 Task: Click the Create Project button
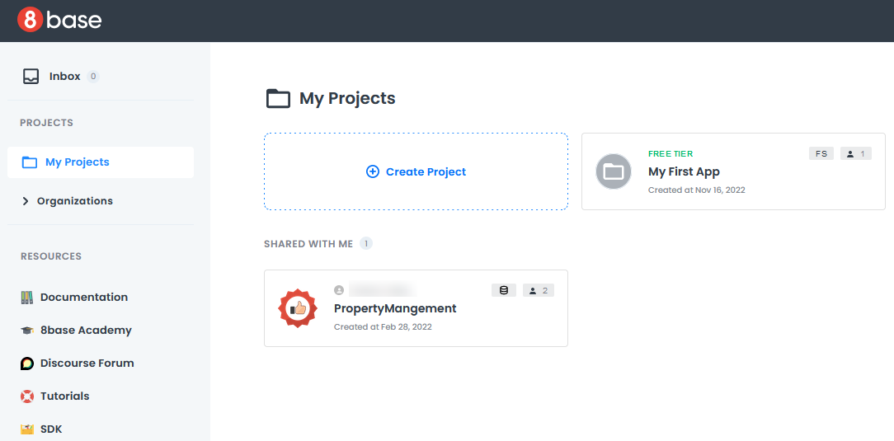pyautogui.click(x=416, y=172)
